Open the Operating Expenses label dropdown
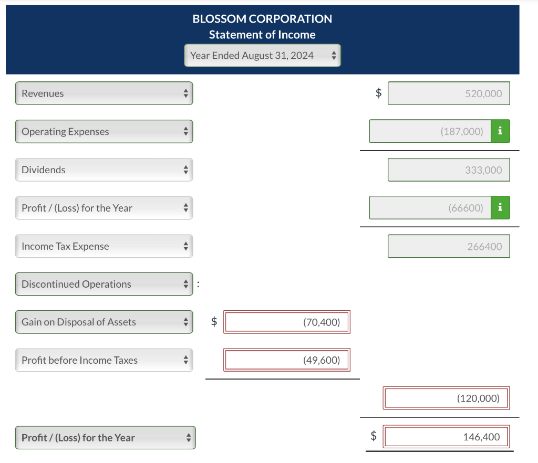Screen dimensions: 538x463 (104, 131)
